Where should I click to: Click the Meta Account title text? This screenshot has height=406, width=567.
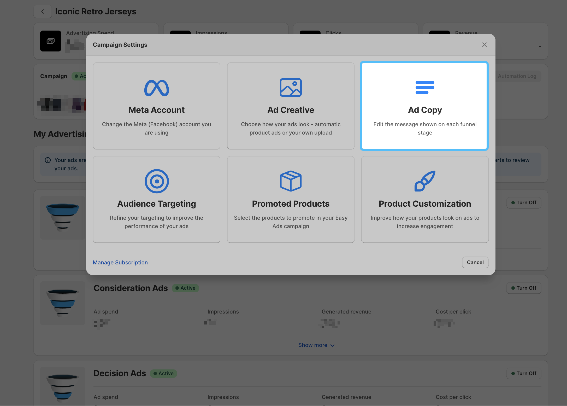pos(157,110)
